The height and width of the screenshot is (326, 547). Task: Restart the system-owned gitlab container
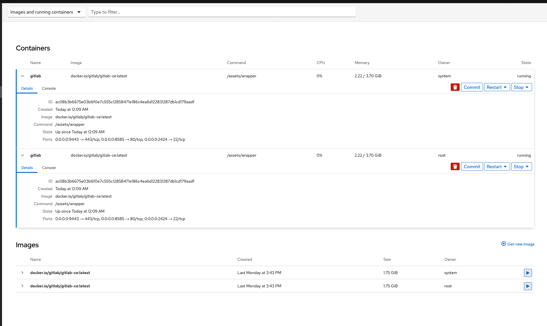point(494,87)
